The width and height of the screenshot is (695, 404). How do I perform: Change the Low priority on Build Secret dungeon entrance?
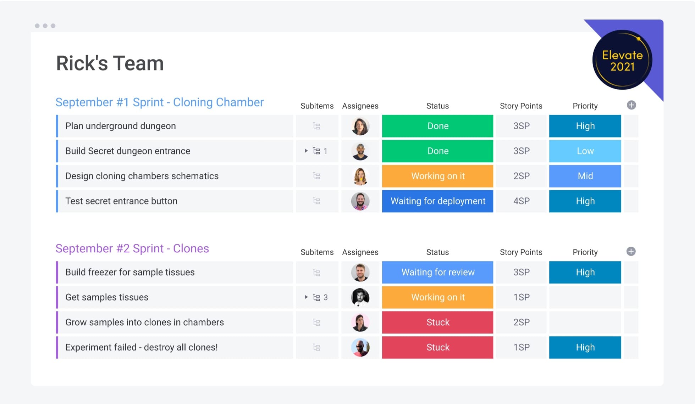click(x=585, y=151)
